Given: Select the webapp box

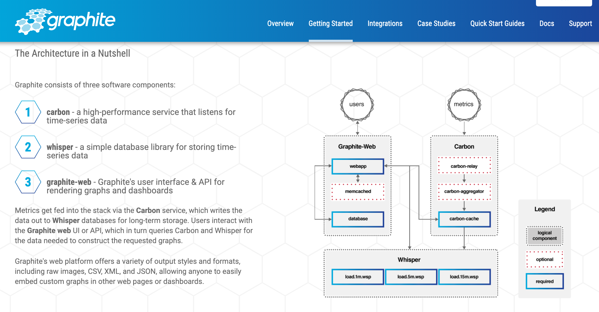Looking at the screenshot, I should (x=358, y=166).
